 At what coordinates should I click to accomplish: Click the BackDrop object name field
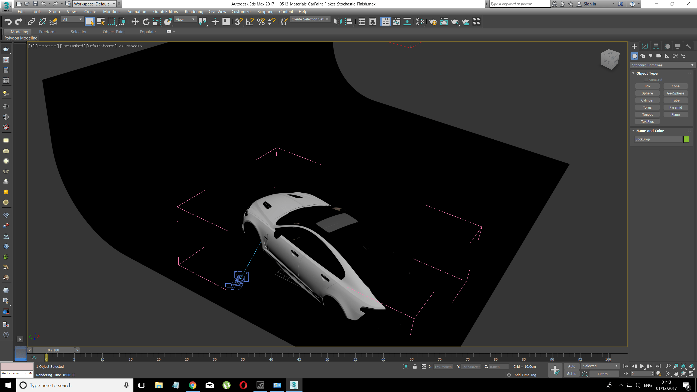point(658,139)
